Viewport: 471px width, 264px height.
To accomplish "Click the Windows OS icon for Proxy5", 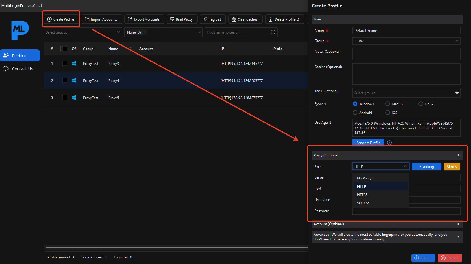I will (x=74, y=98).
